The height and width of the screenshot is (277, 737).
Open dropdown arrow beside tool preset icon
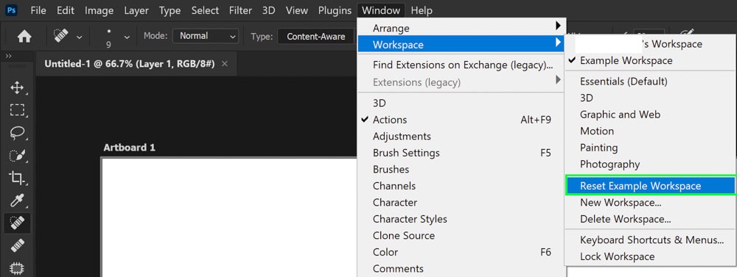point(79,37)
